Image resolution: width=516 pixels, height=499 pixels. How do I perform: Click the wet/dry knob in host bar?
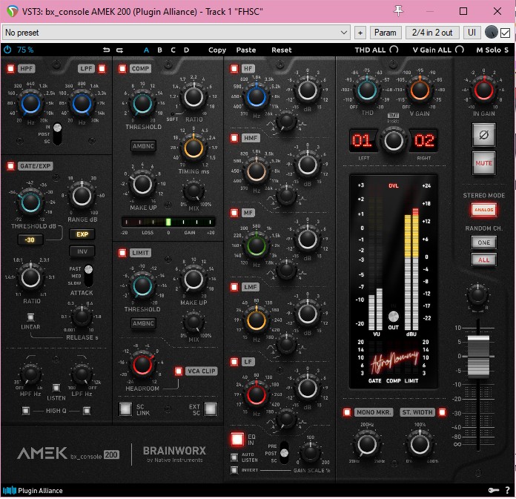tap(492, 33)
